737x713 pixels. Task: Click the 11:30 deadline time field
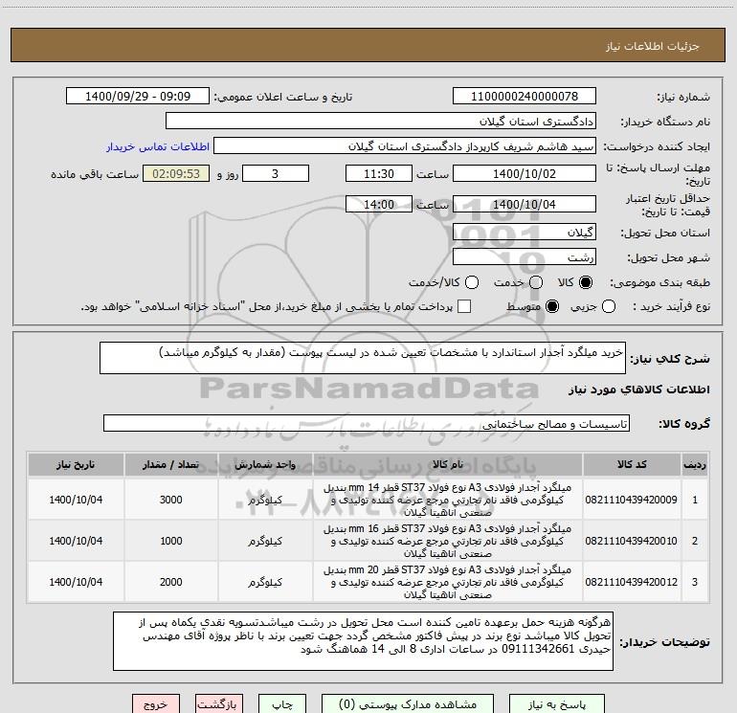pyautogui.click(x=379, y=173)
